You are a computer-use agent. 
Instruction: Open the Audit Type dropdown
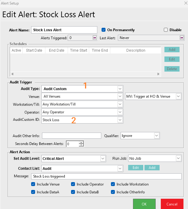120,89
